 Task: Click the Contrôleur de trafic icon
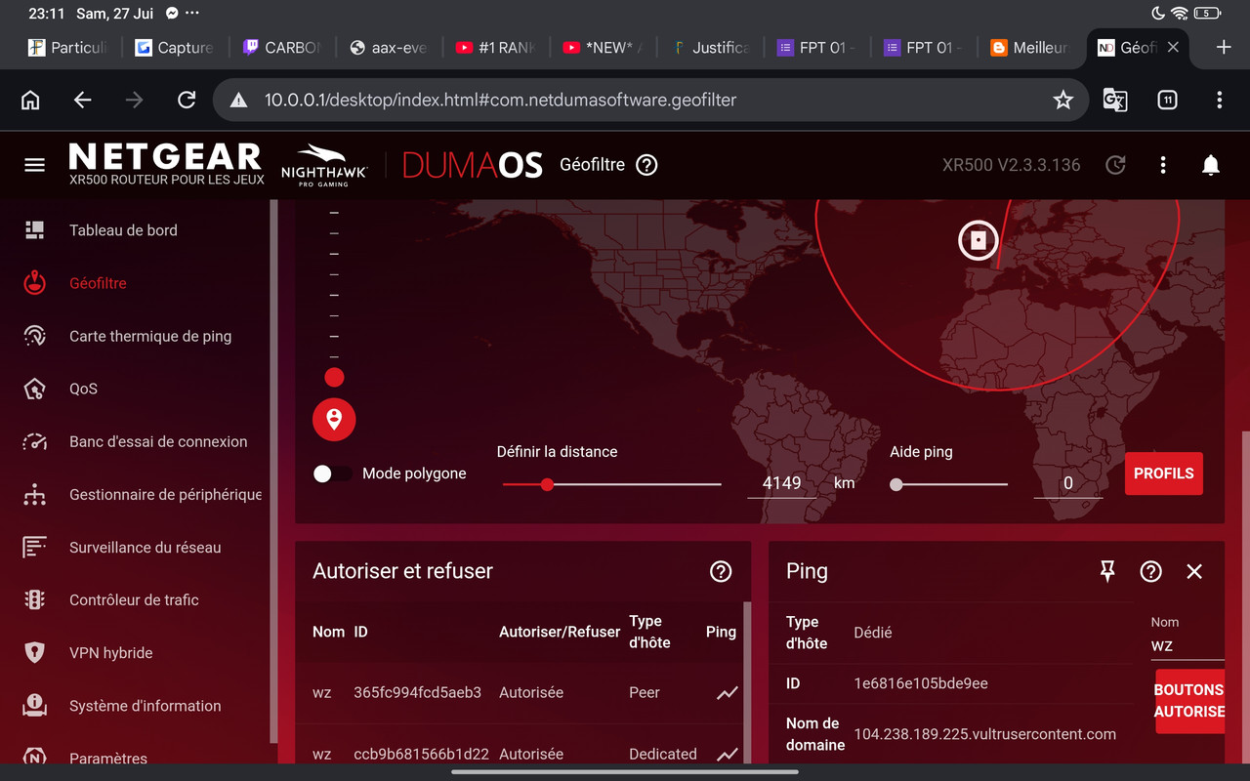(34, 600)
